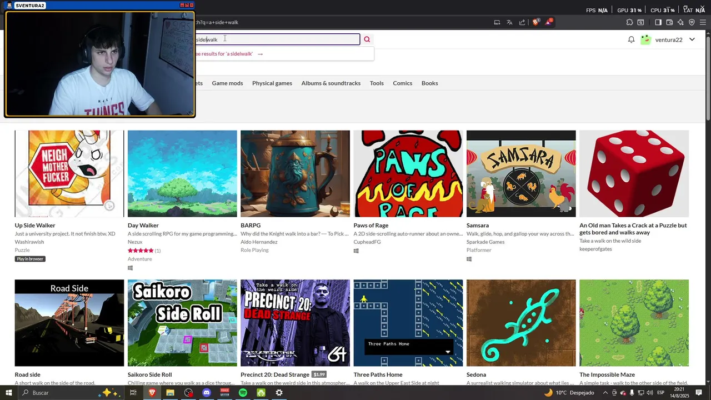Switch to the Tools tab
The height and width of the screenshot is (400, 711).
click(377, 83)
